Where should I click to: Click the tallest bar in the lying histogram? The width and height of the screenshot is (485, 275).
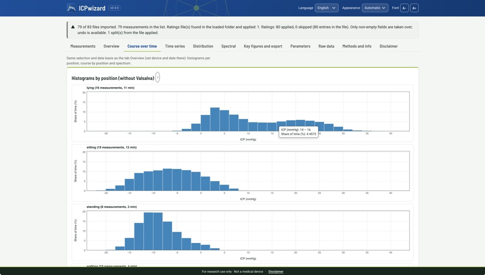click(x=215, y=119)
